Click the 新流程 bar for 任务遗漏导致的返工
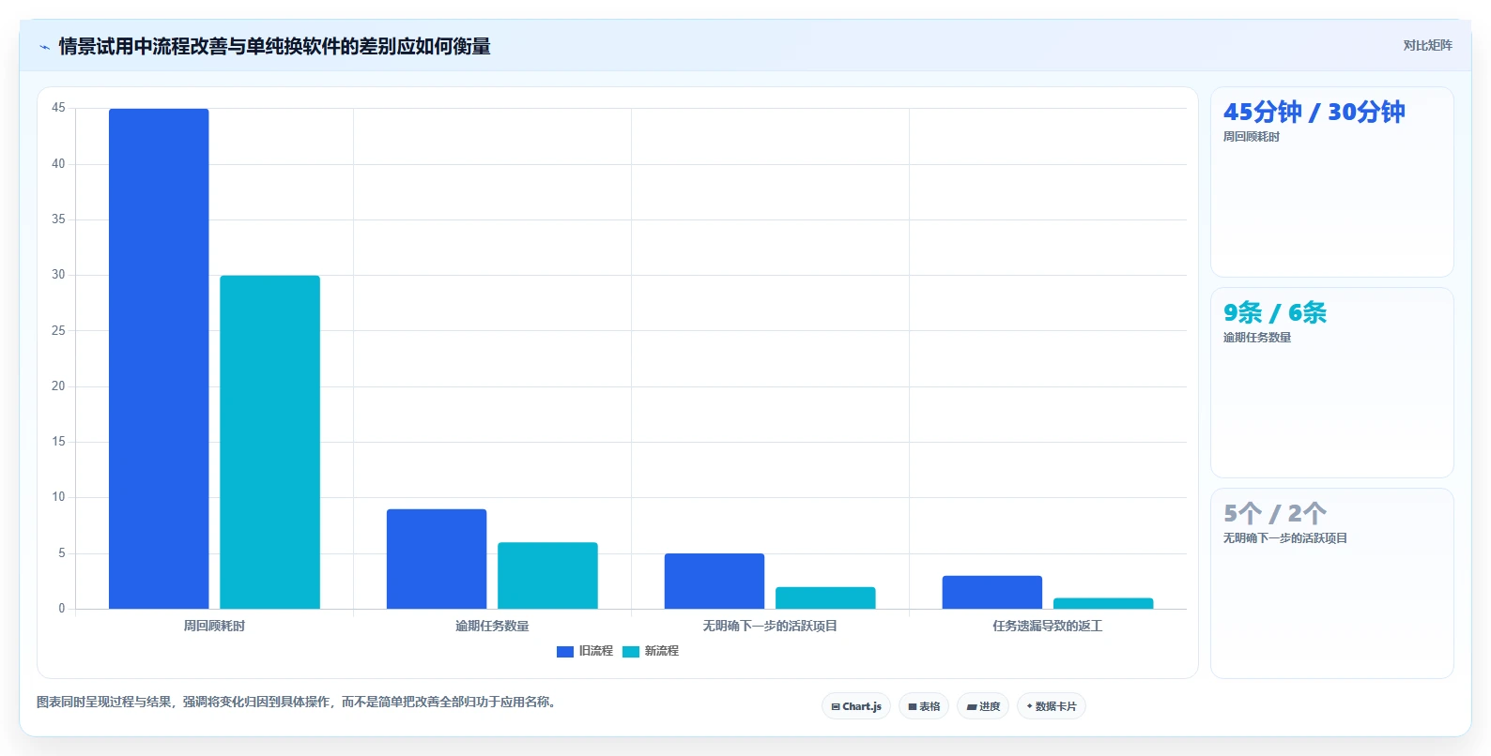 coord(1103,603)
